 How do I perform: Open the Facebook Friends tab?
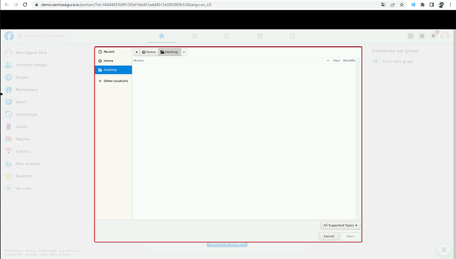tap(194, 36)
